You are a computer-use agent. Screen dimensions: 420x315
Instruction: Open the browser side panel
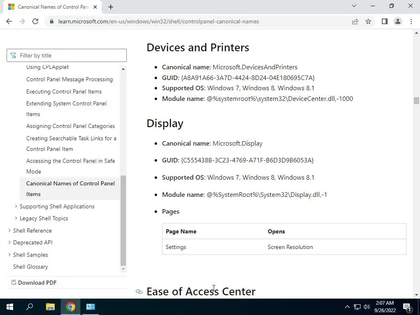385,21
